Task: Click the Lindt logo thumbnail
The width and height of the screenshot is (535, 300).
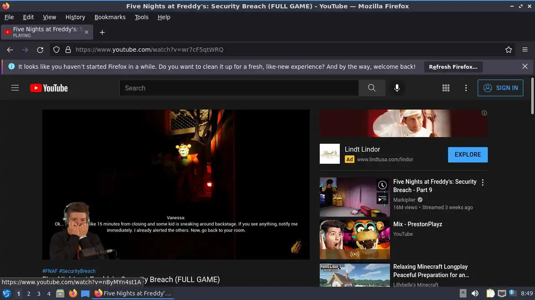Action: coord(330,154)
